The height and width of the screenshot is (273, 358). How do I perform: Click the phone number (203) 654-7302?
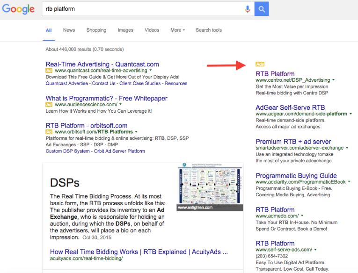pyautogui.click(x=272, y=256)
